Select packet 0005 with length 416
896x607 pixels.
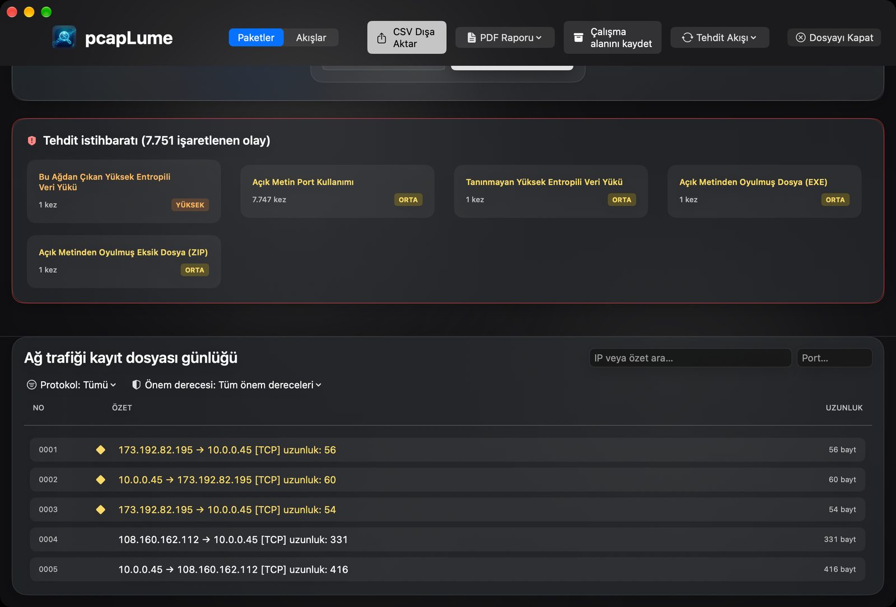coord(233,569)
